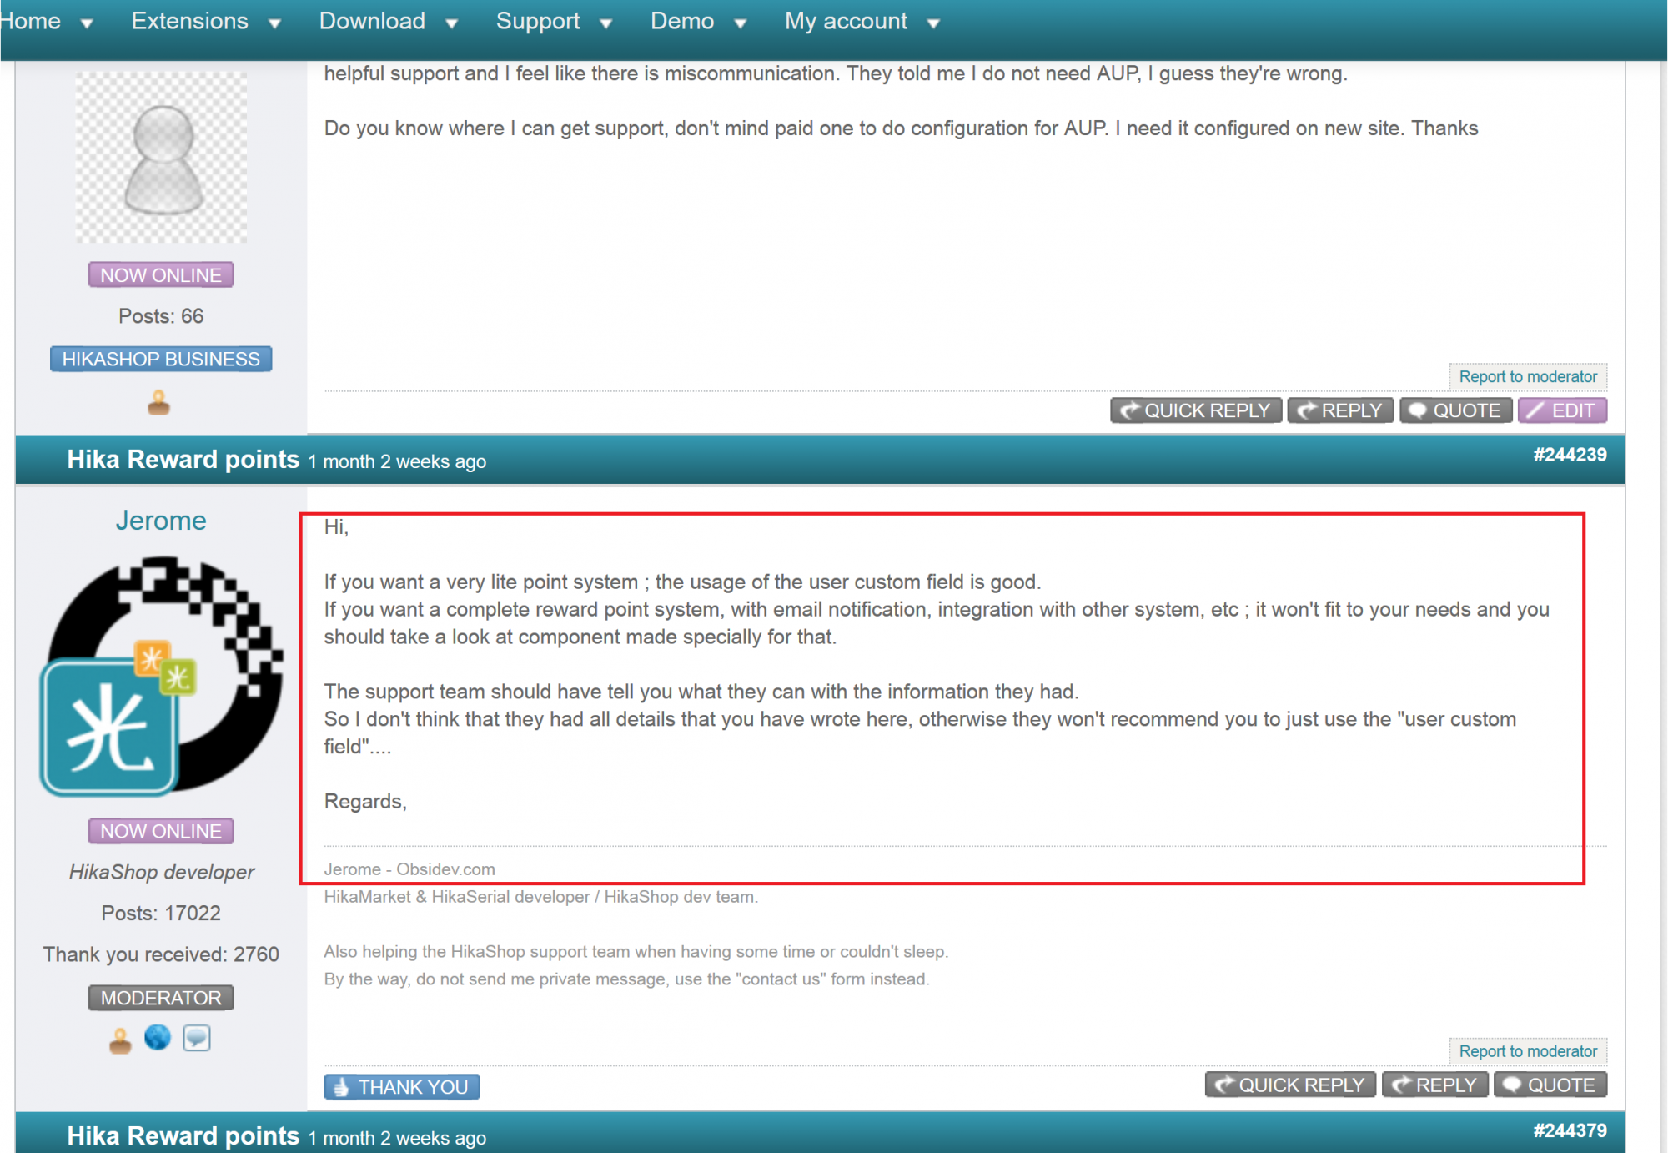
Task: Expand the My account dropdown arrow
Action: [x=933, y=23]
